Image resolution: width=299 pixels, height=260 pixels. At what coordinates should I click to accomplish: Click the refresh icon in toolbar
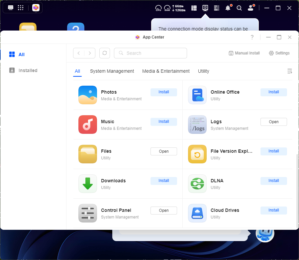coord(105,53)
